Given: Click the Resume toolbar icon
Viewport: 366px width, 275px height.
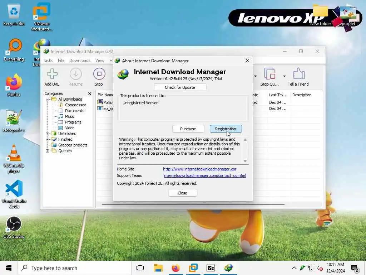Looking at the screenshot, I should [75, 77].
